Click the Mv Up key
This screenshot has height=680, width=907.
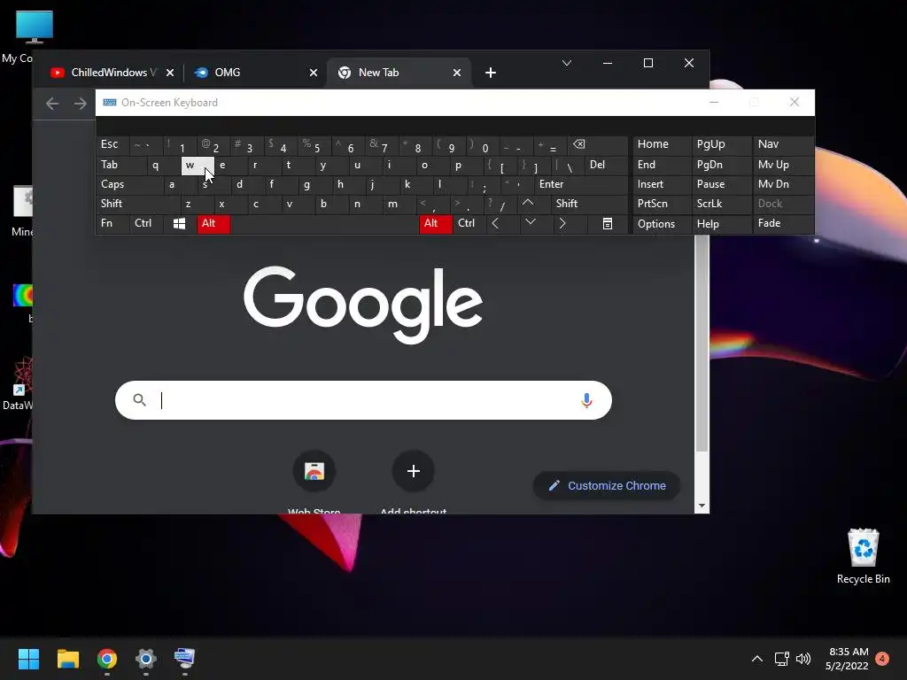tap(783, 165)
